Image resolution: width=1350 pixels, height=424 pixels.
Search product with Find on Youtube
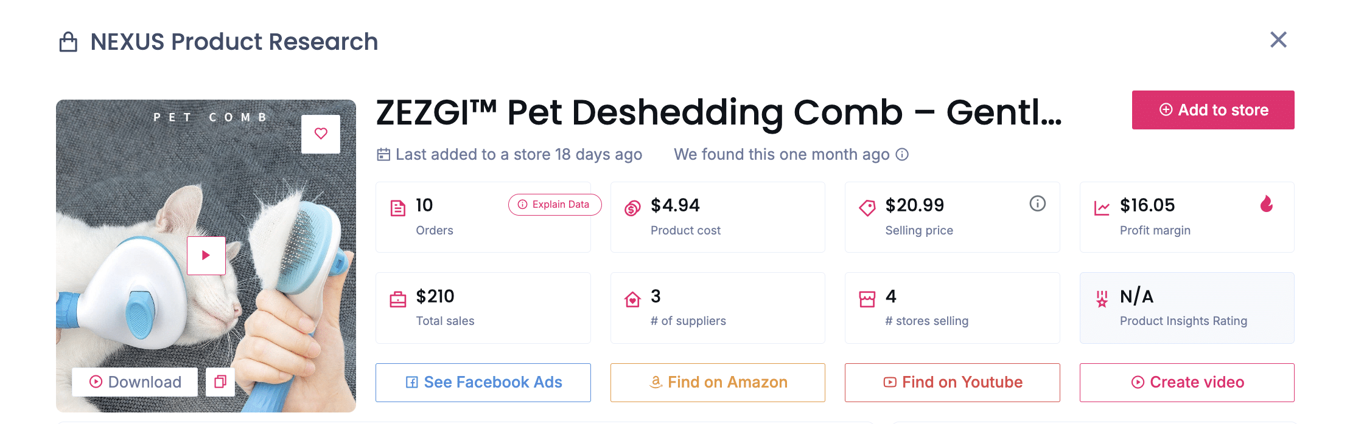(x=952, y=383)
